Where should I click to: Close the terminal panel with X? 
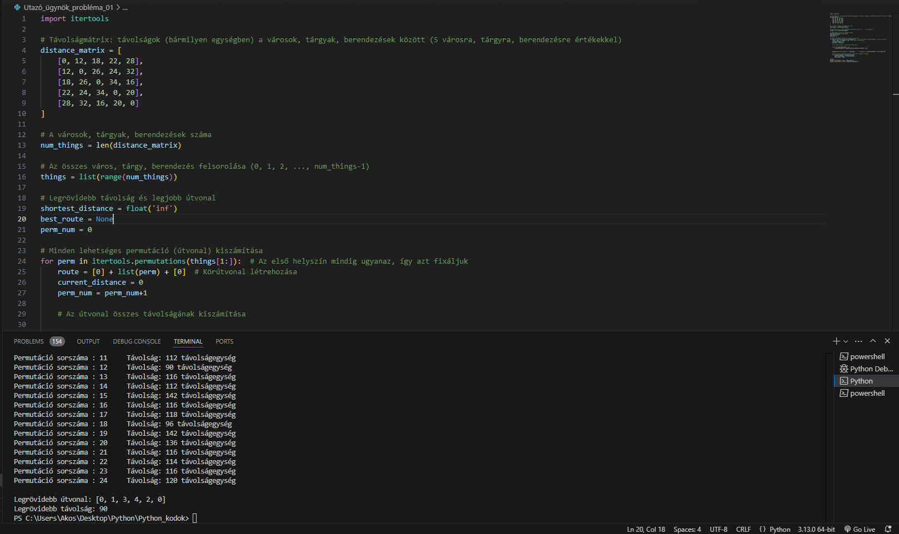[887, 341]
